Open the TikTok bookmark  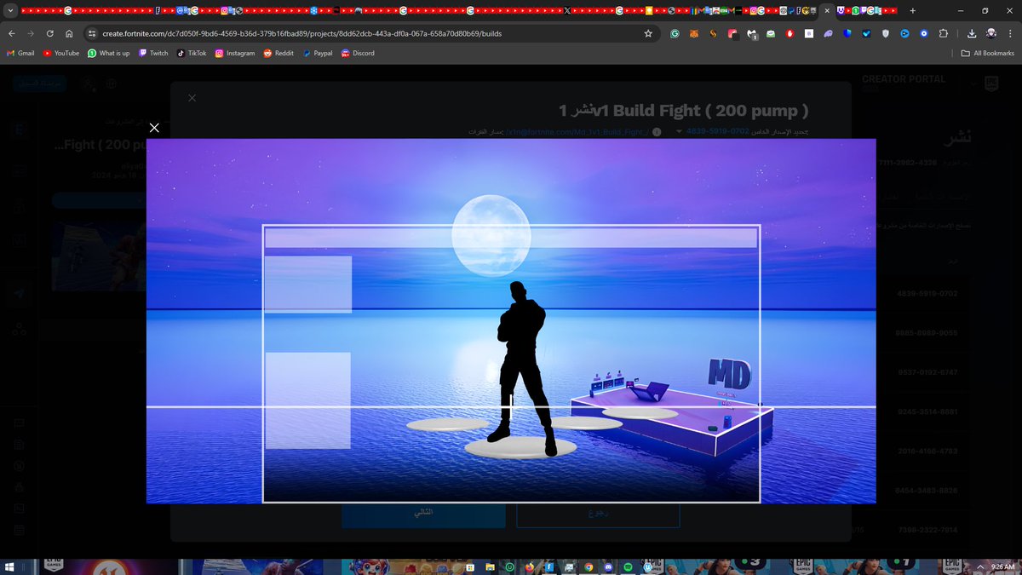click(x=192, y=53)
